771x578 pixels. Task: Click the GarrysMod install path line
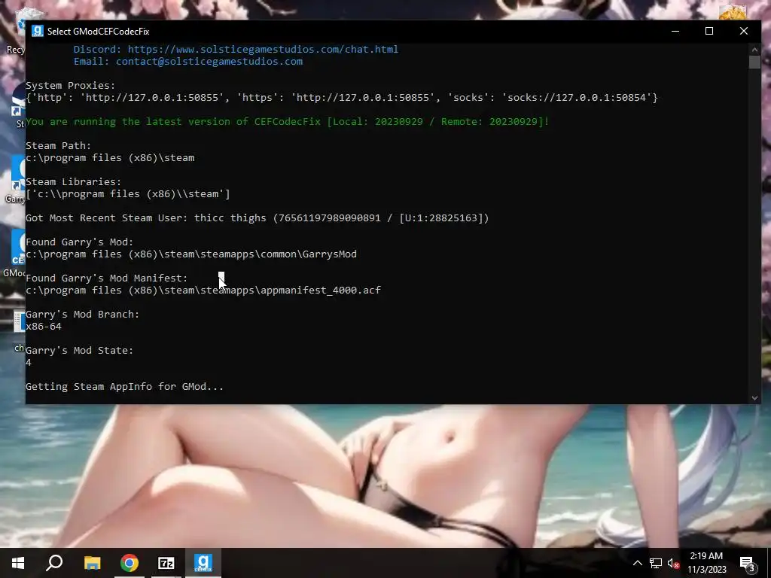coord(191,254)
